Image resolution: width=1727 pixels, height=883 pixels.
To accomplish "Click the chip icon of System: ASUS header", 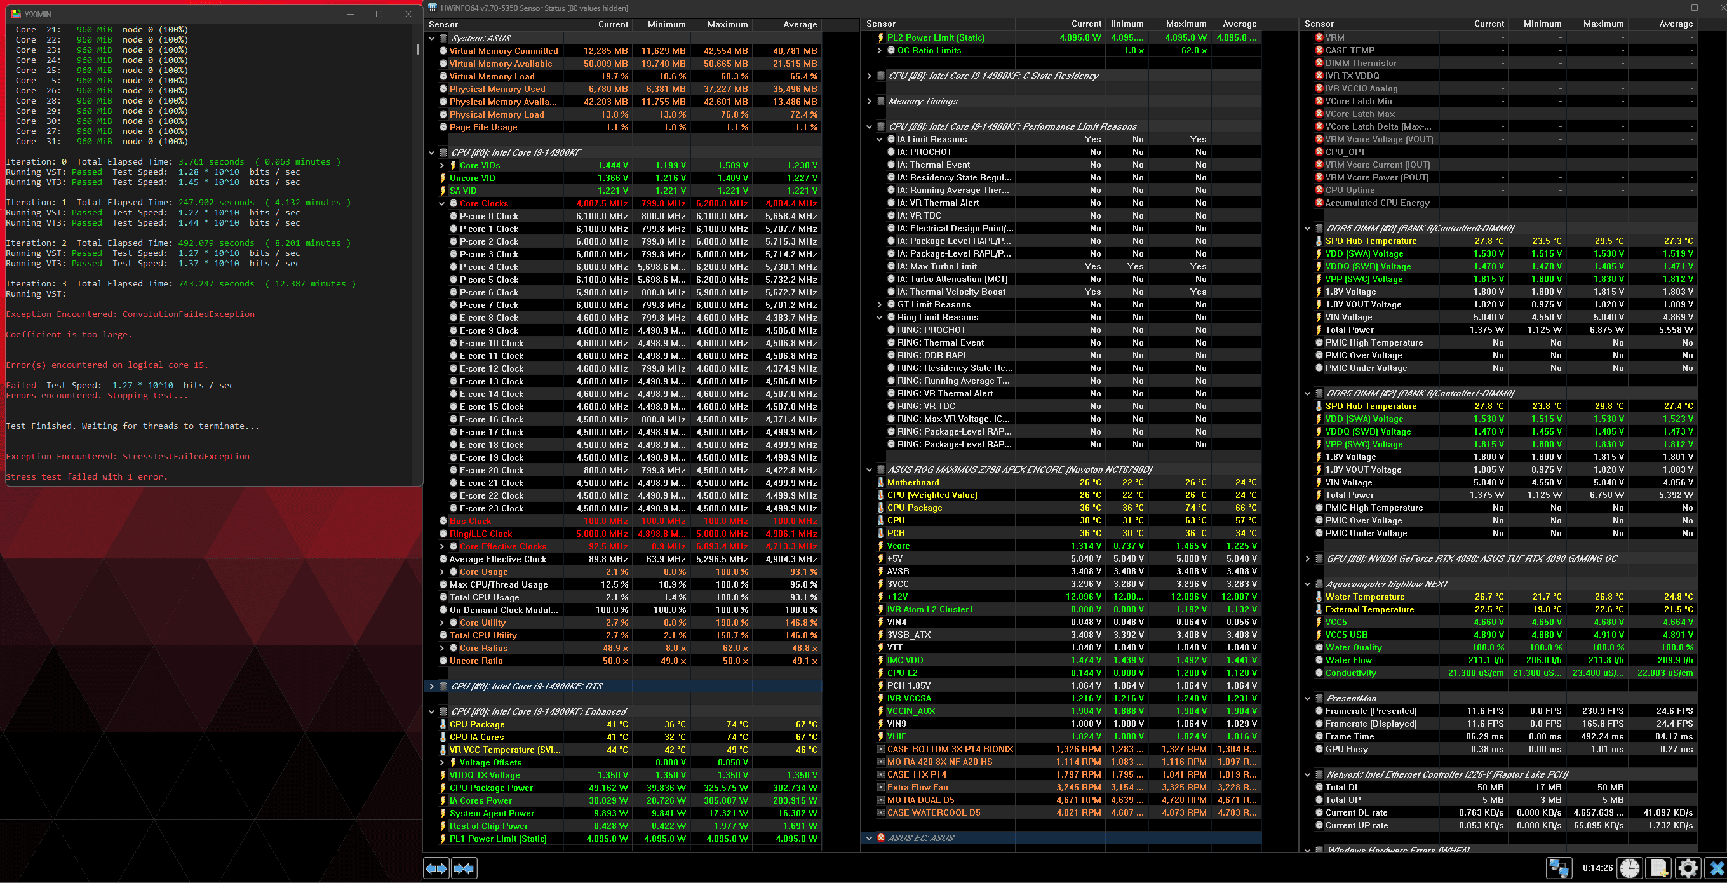I will tap(443, 38).
